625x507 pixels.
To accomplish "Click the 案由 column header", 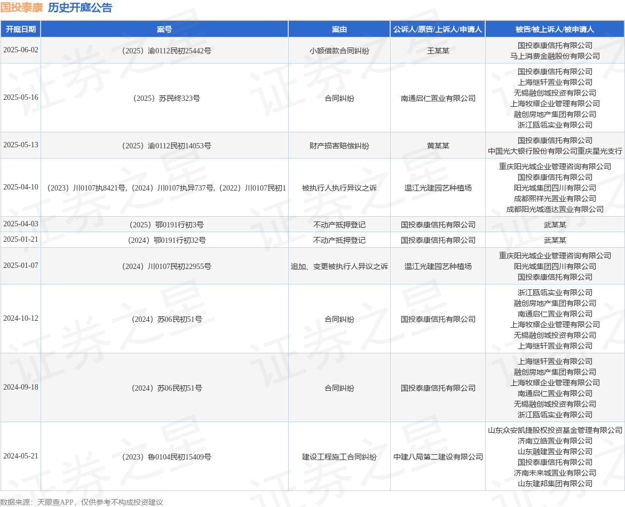I will point(339,29).
